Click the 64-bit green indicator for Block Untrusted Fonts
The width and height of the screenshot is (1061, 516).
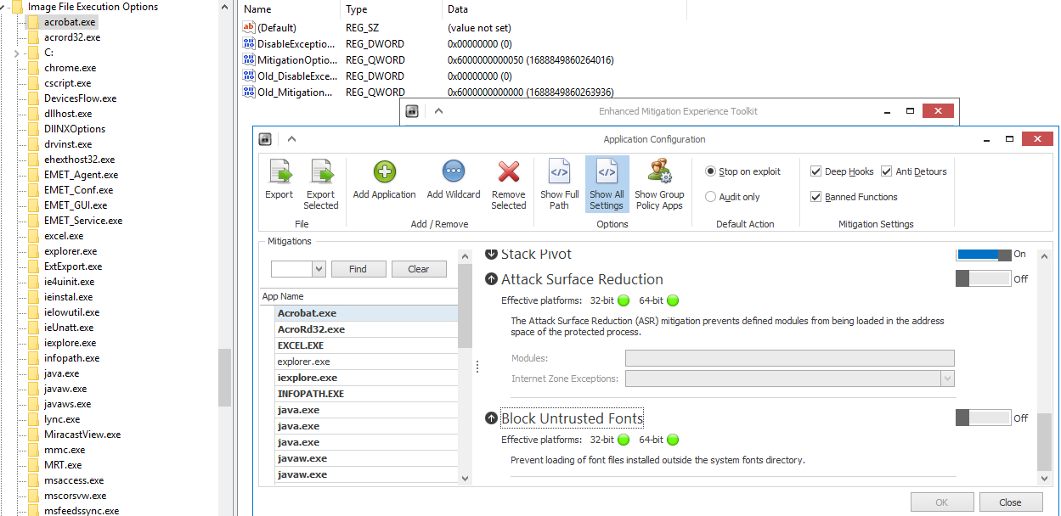673,440
